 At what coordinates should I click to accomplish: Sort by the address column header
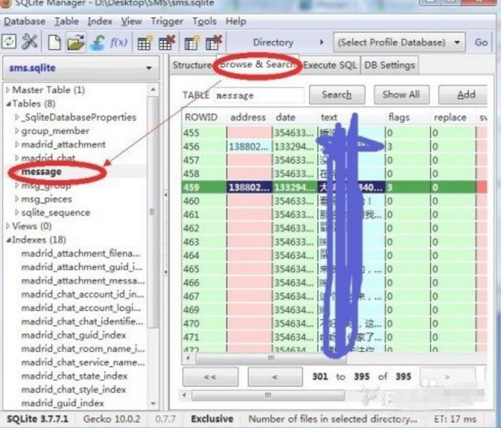pyautogui.click(x=250, y=117)
